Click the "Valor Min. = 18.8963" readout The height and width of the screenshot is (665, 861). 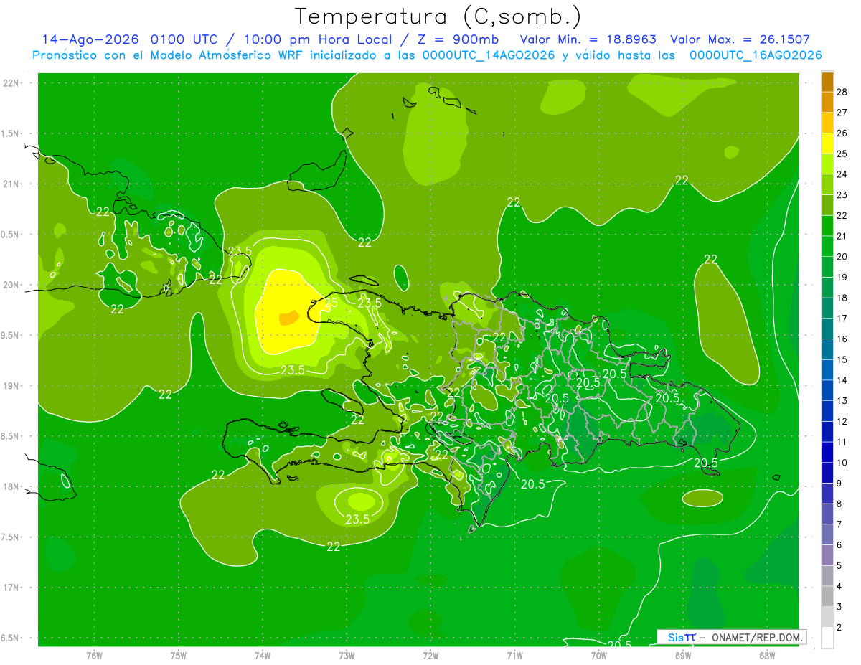tap(588, 39)
